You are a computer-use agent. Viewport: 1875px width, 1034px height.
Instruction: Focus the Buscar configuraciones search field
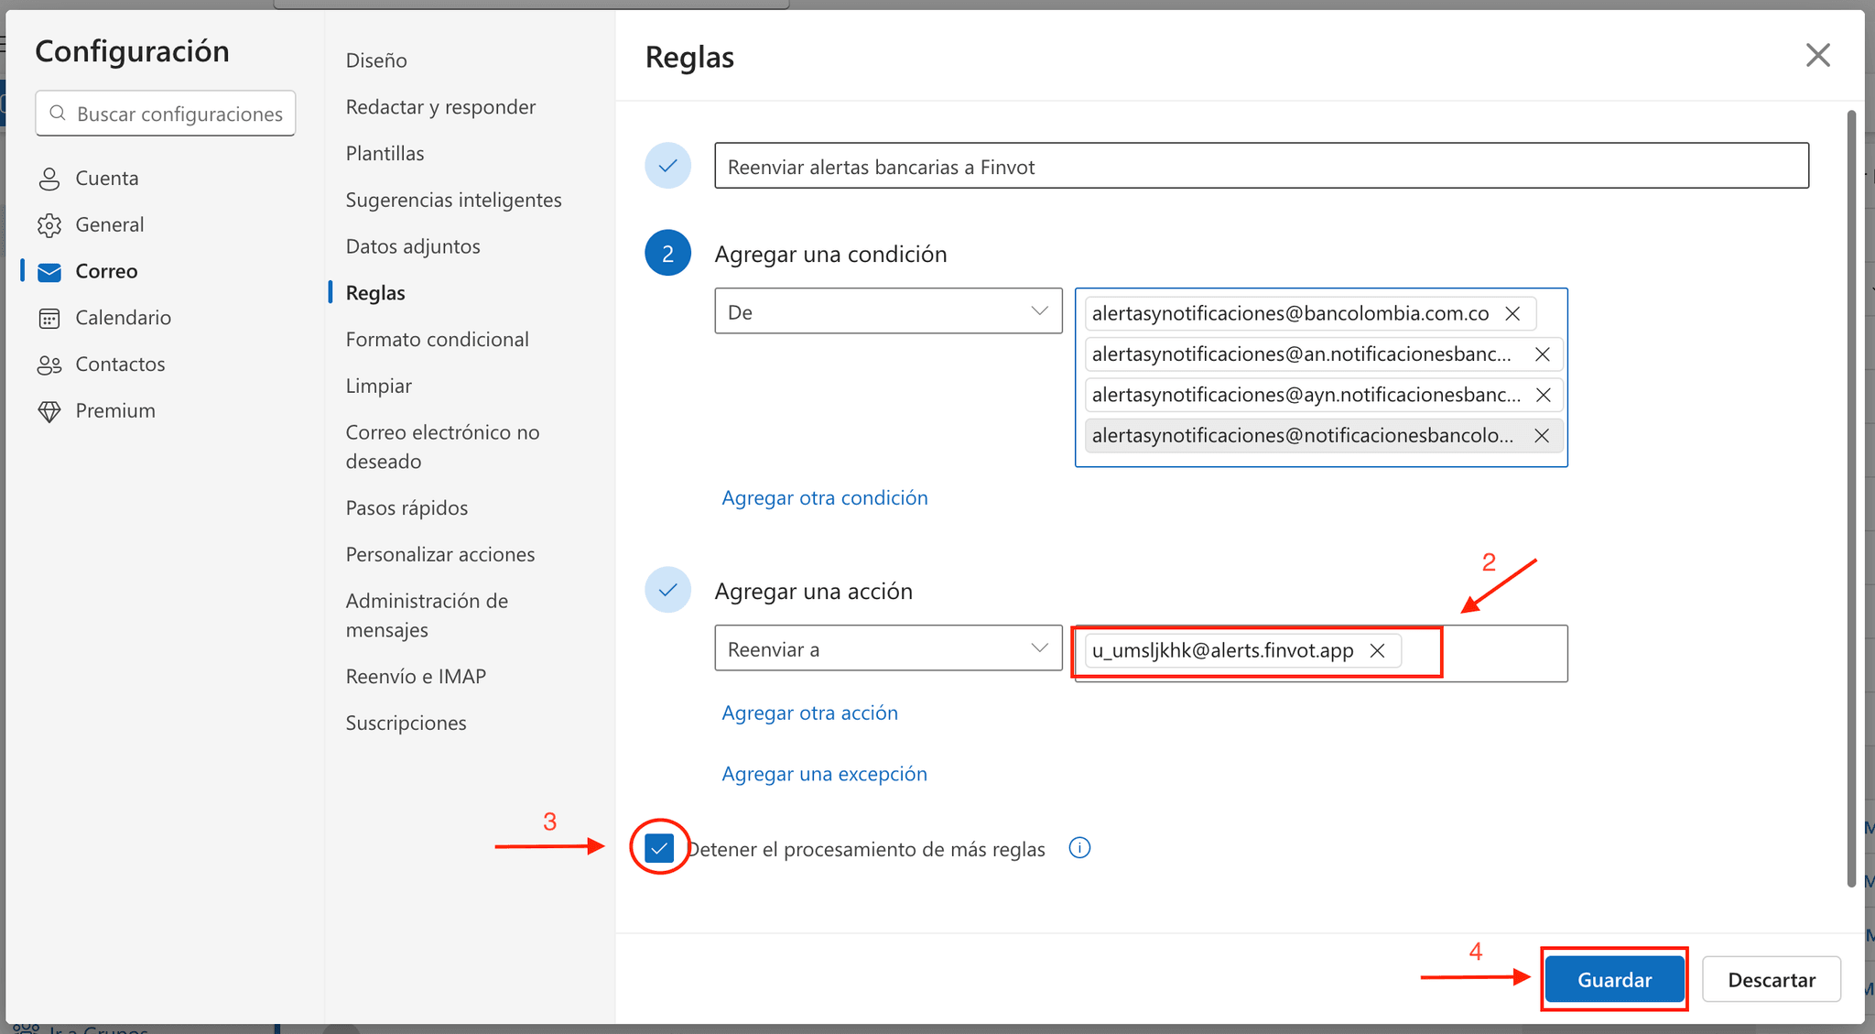(166, 113)
